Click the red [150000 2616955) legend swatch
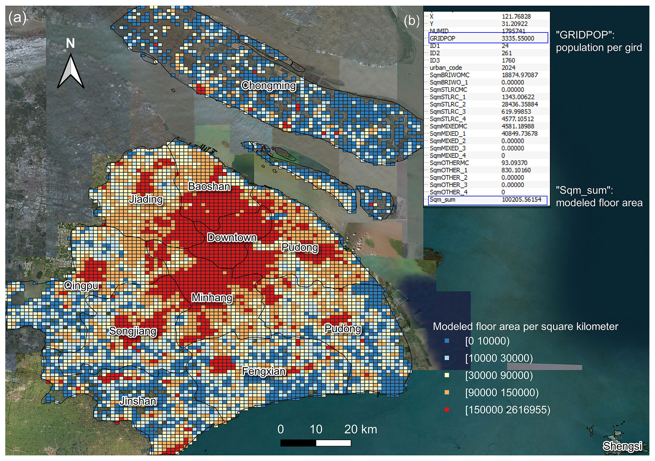 point(447,410)
